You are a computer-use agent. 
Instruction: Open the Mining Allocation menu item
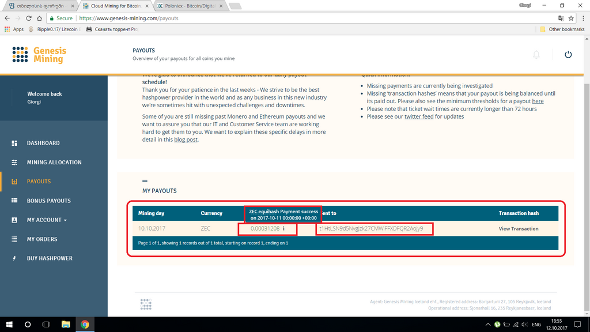coord(54,162)
